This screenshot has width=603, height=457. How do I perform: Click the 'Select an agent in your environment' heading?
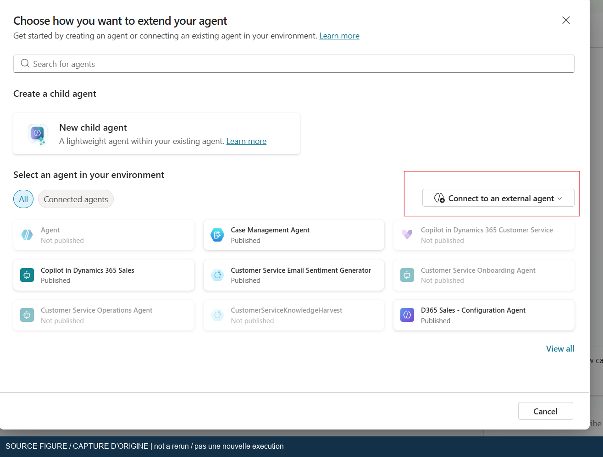pos(89,175)
